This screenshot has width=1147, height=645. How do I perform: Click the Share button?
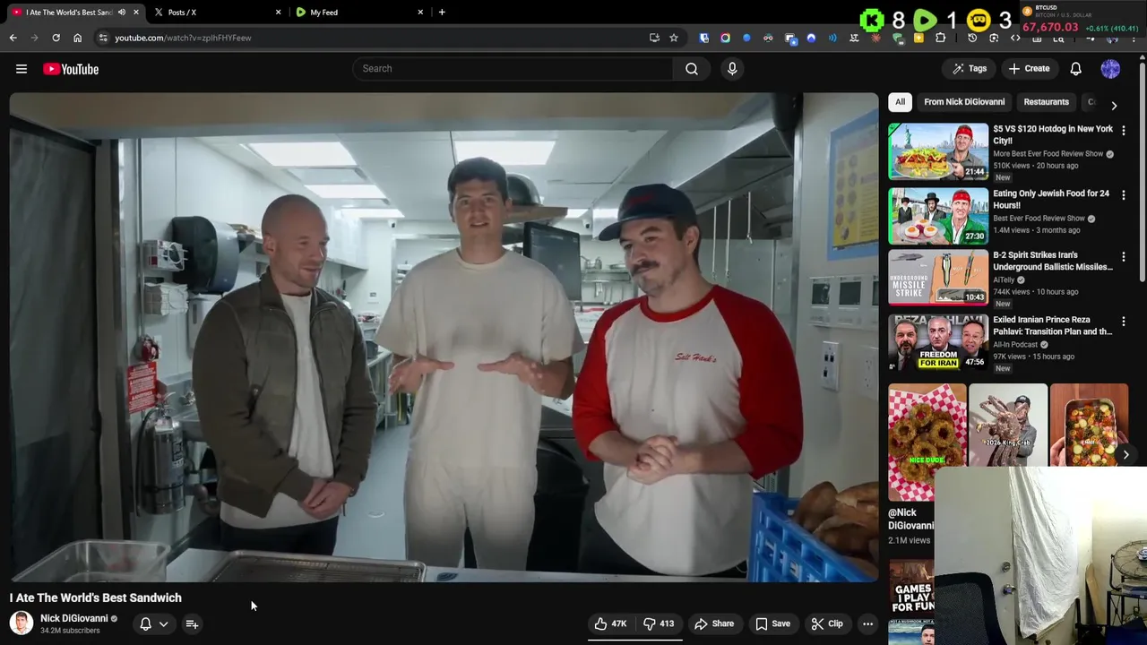pos(714,623)
